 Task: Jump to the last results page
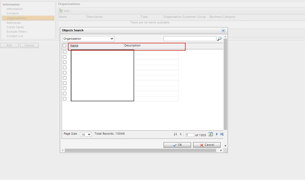click(x=222, y=134)
